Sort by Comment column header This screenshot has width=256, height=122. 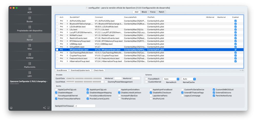[109, 17]
